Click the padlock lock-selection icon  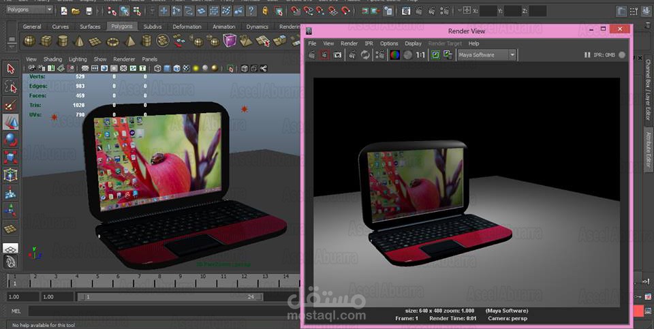click(265, 11)
